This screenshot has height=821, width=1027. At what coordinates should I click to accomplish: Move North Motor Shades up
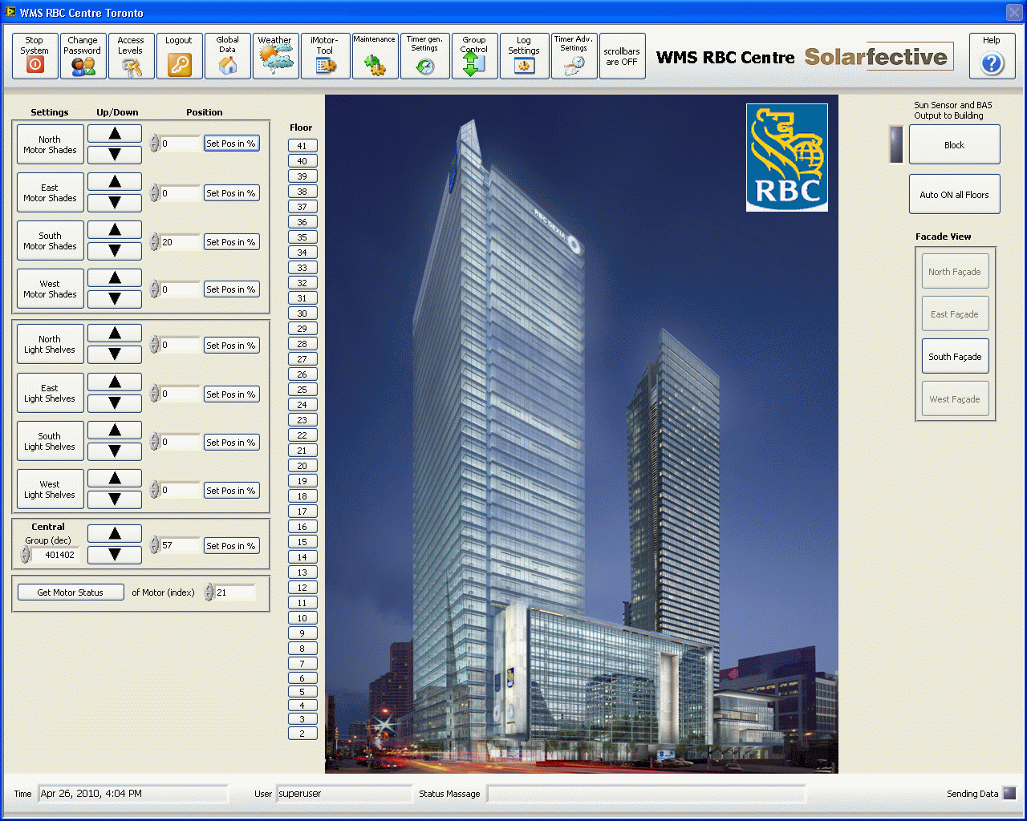point(115,134)
